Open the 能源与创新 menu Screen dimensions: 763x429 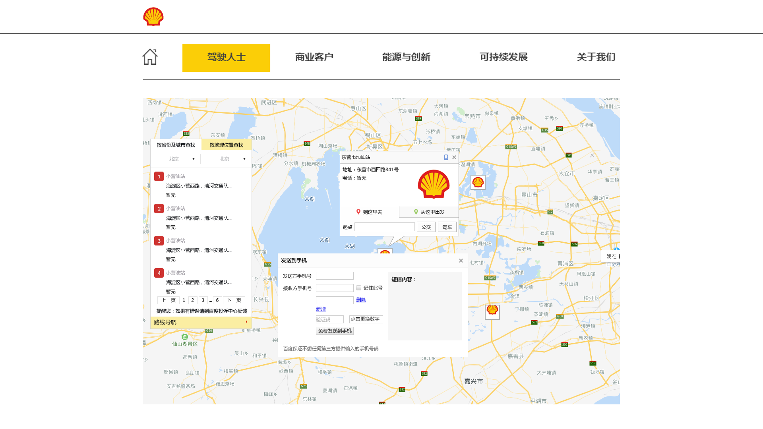tap(406, 57)
